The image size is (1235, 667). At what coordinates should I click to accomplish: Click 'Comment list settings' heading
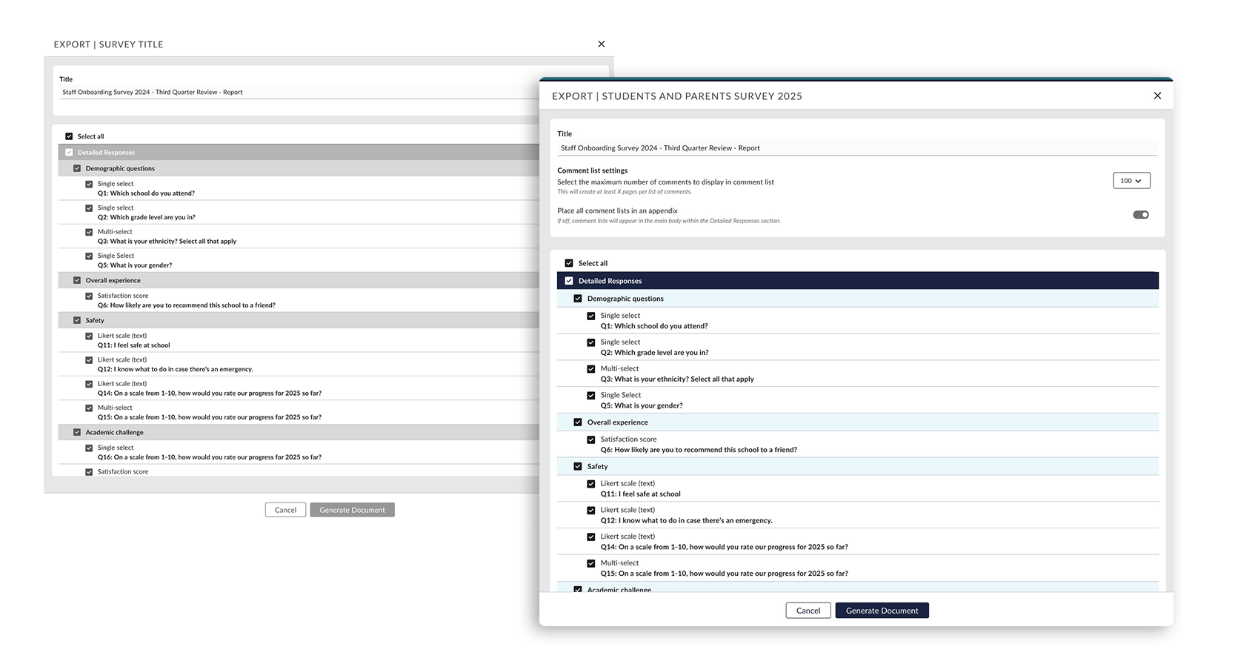coord(592,170)
